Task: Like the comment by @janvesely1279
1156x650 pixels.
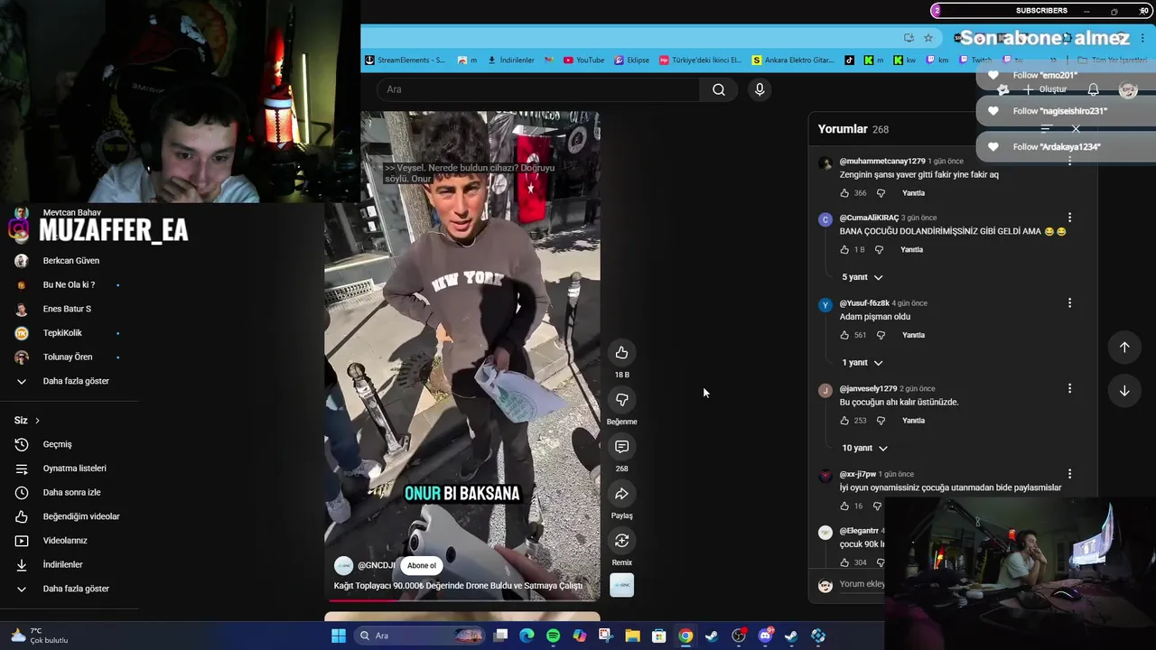Action: (x=844, y=421)
